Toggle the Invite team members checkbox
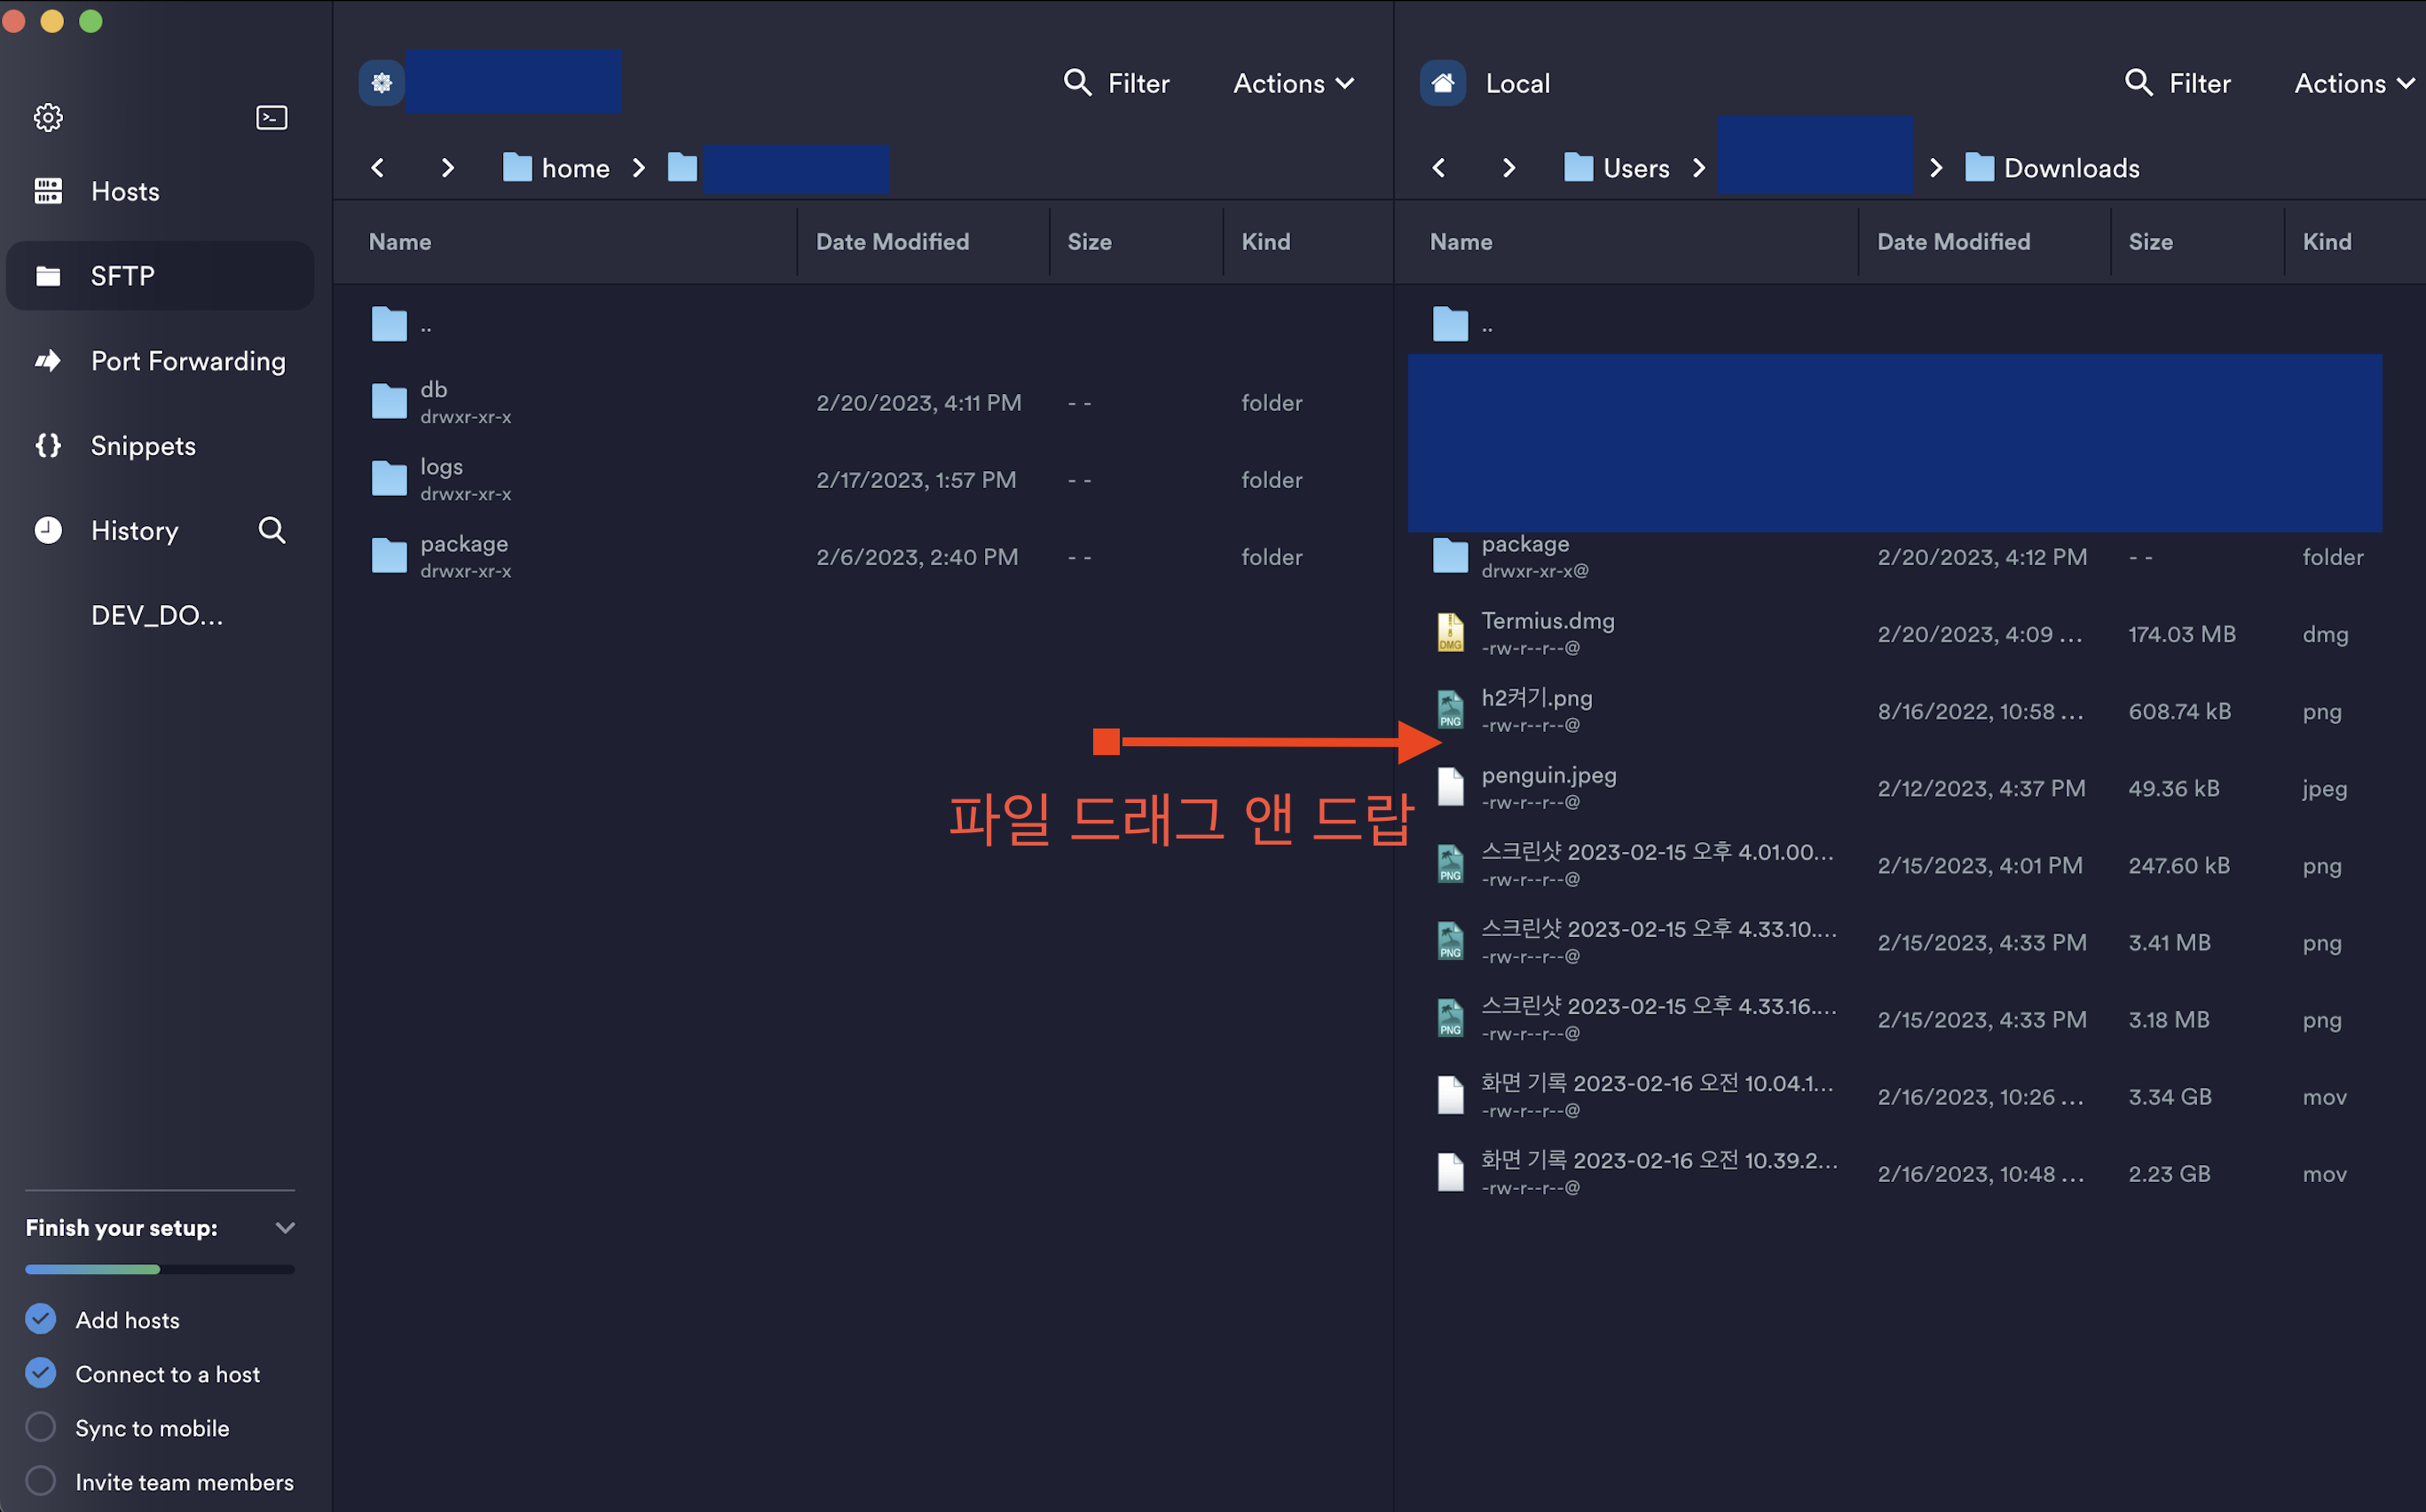The image size is (2426, 1512). (x=41, y=1481)
